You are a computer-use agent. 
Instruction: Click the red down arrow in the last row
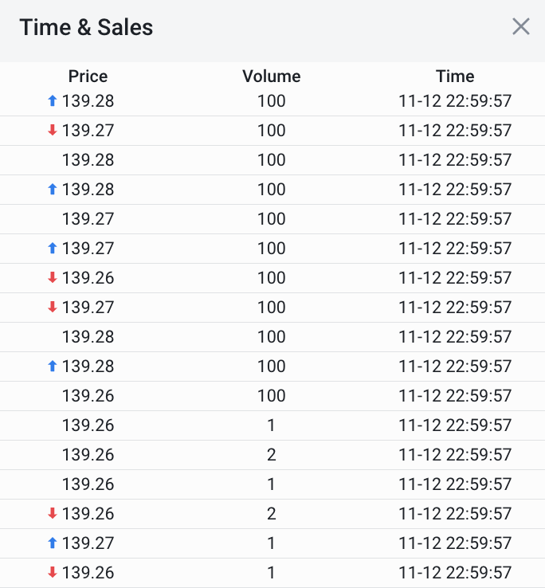(53, 573)
